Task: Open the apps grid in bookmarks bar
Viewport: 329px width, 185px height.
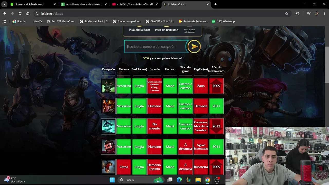Action: 4,21
